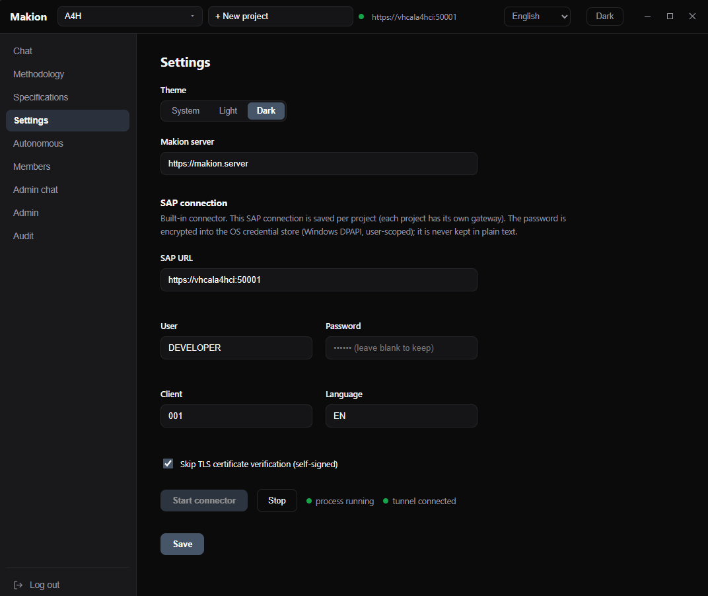The width and height of the screenshot is (708, 596).
Task: Save the settings with Save button
Action: pyautogui.click(x=182, y=544)
